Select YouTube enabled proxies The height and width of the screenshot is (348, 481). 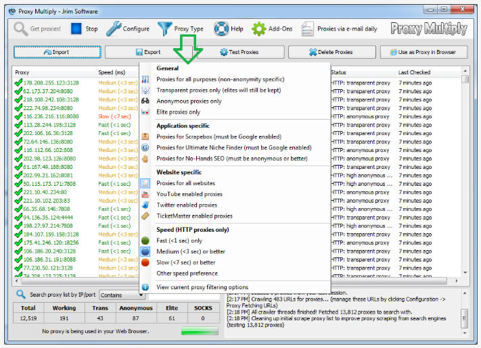click(189, 194)
